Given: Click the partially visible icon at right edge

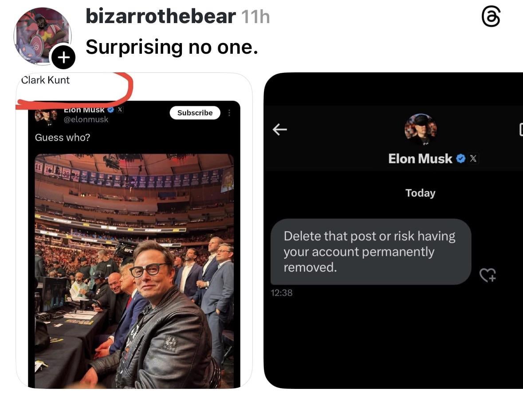Looking at the screenshot, I should [521, 130].
